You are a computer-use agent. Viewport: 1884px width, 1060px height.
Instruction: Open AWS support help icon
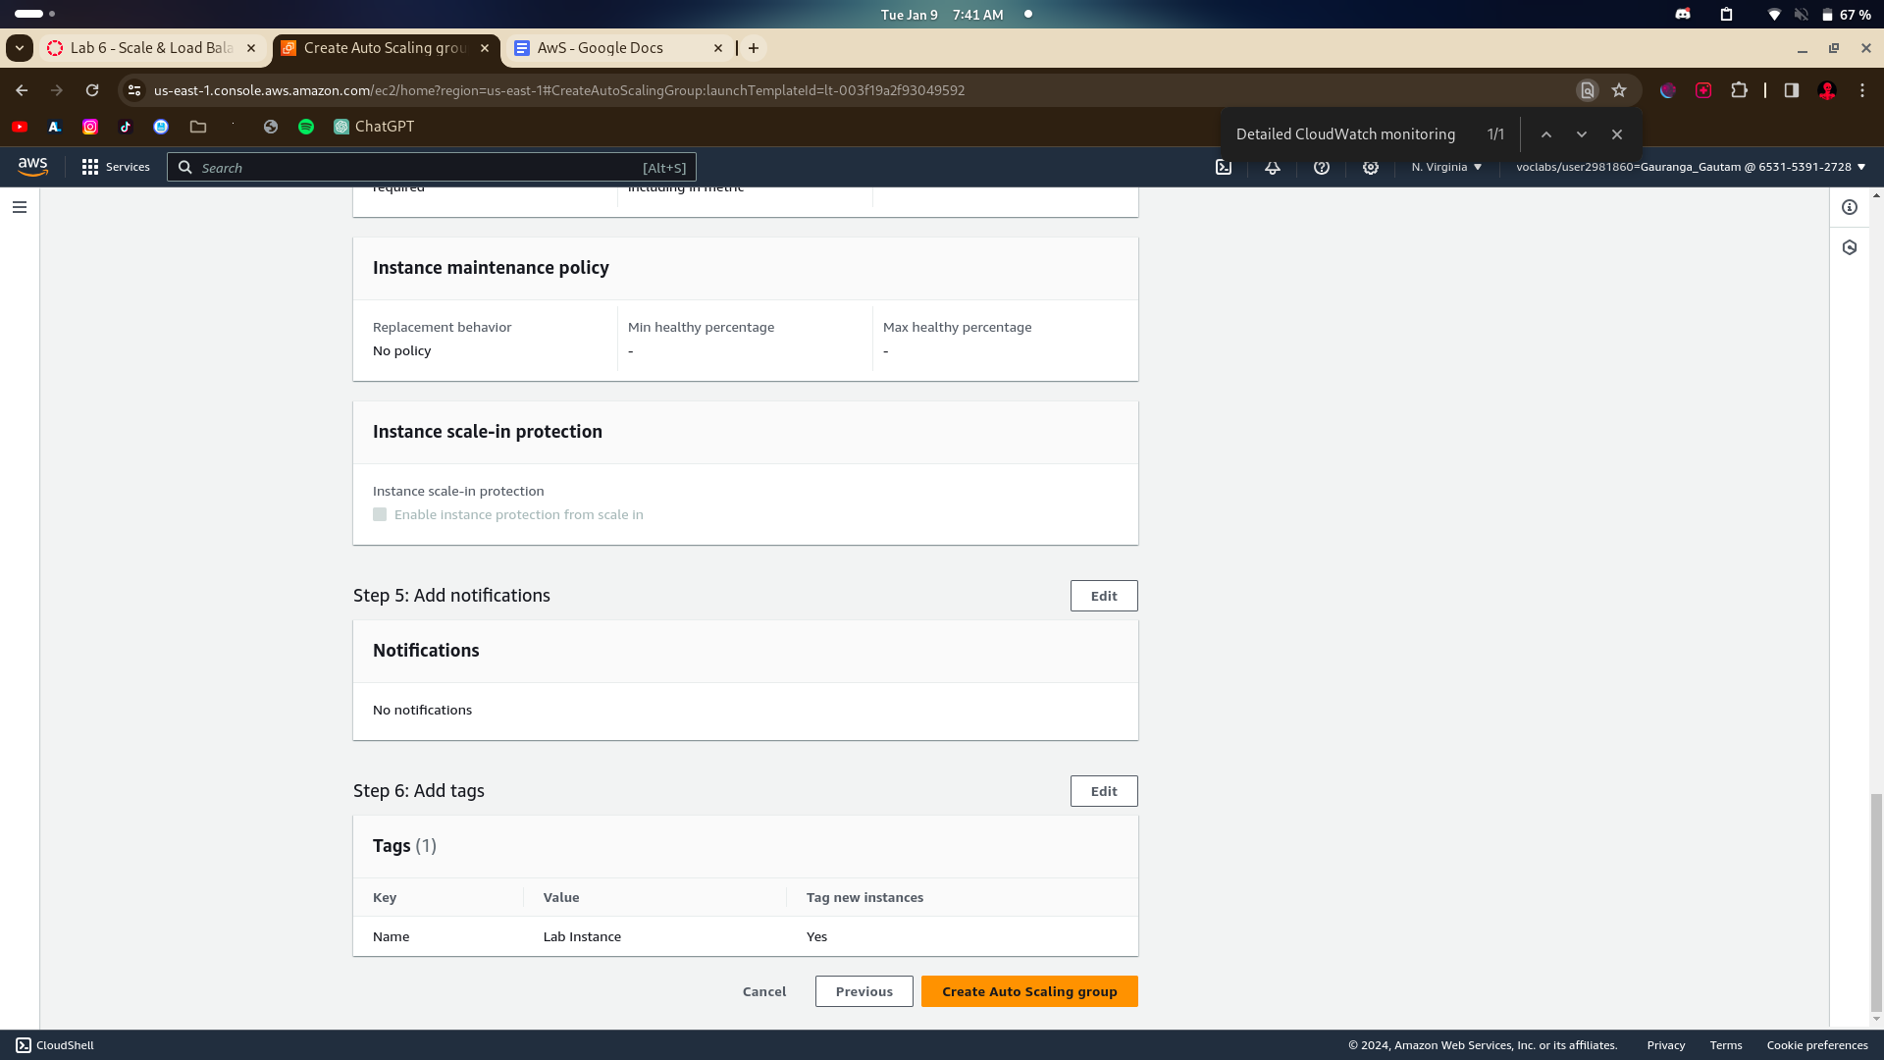(x=1322, y=167)
